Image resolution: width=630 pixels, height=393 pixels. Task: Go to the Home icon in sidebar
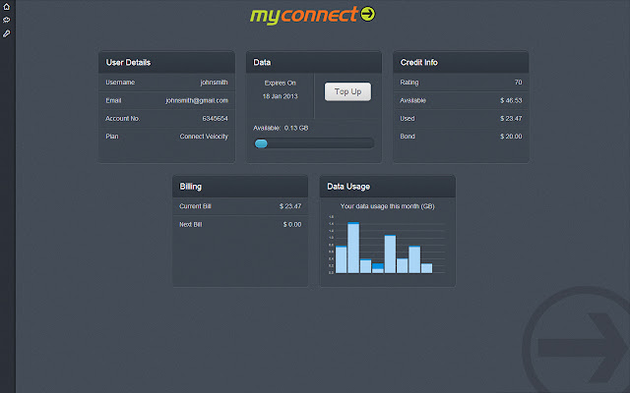(x=7, y=7)
